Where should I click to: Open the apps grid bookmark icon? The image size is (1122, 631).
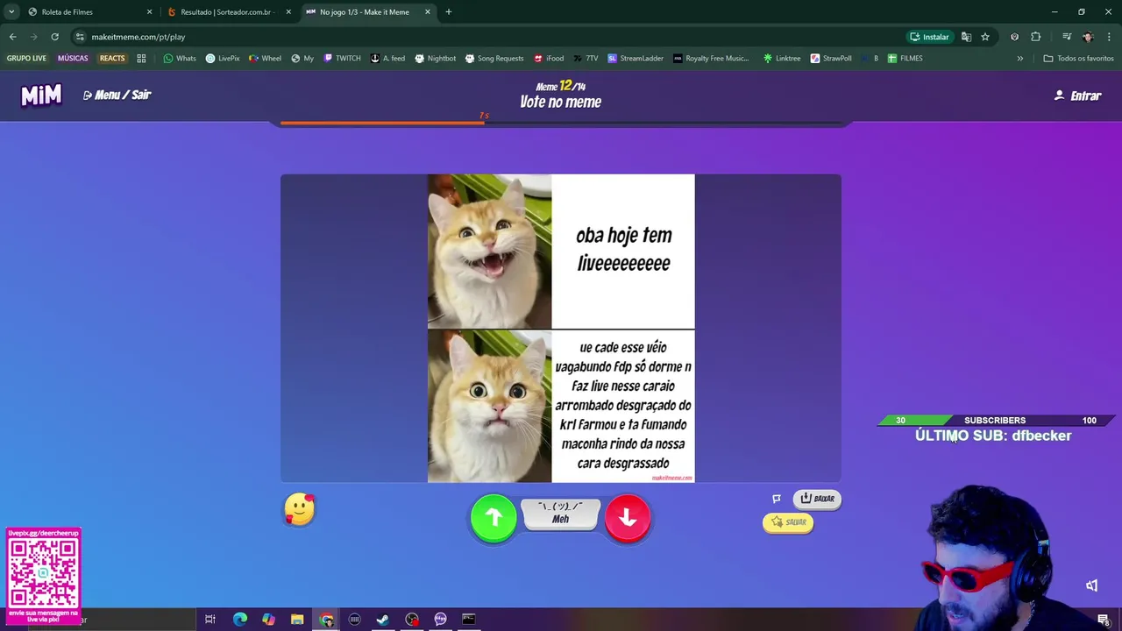(x=141, y=59)
